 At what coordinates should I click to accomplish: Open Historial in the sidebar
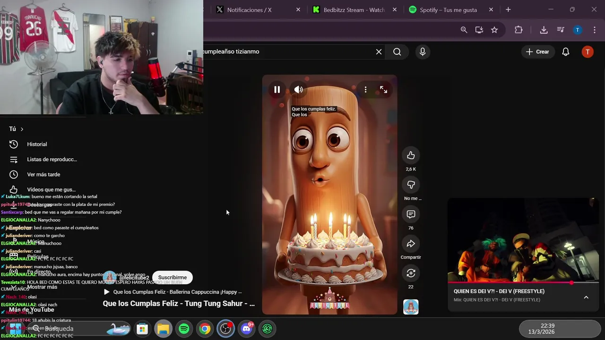pos(37,144)
